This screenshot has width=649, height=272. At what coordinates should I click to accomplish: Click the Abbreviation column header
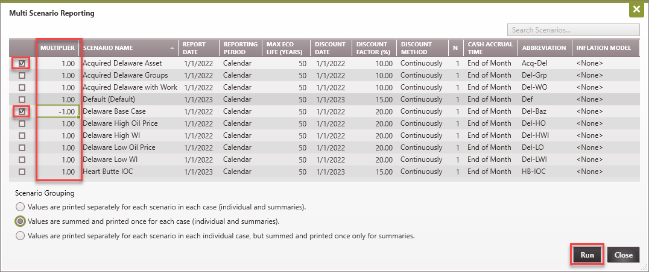pyautogui.click(x=544, y=48)
